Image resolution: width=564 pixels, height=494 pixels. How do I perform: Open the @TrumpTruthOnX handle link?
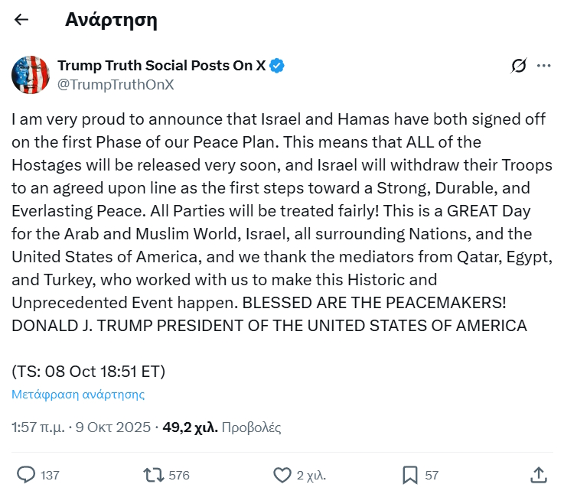coord(116,84)
